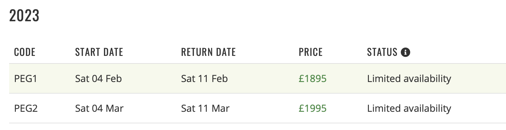
Task: Click PEG2 Limited availability status
Action: [409, 109]
